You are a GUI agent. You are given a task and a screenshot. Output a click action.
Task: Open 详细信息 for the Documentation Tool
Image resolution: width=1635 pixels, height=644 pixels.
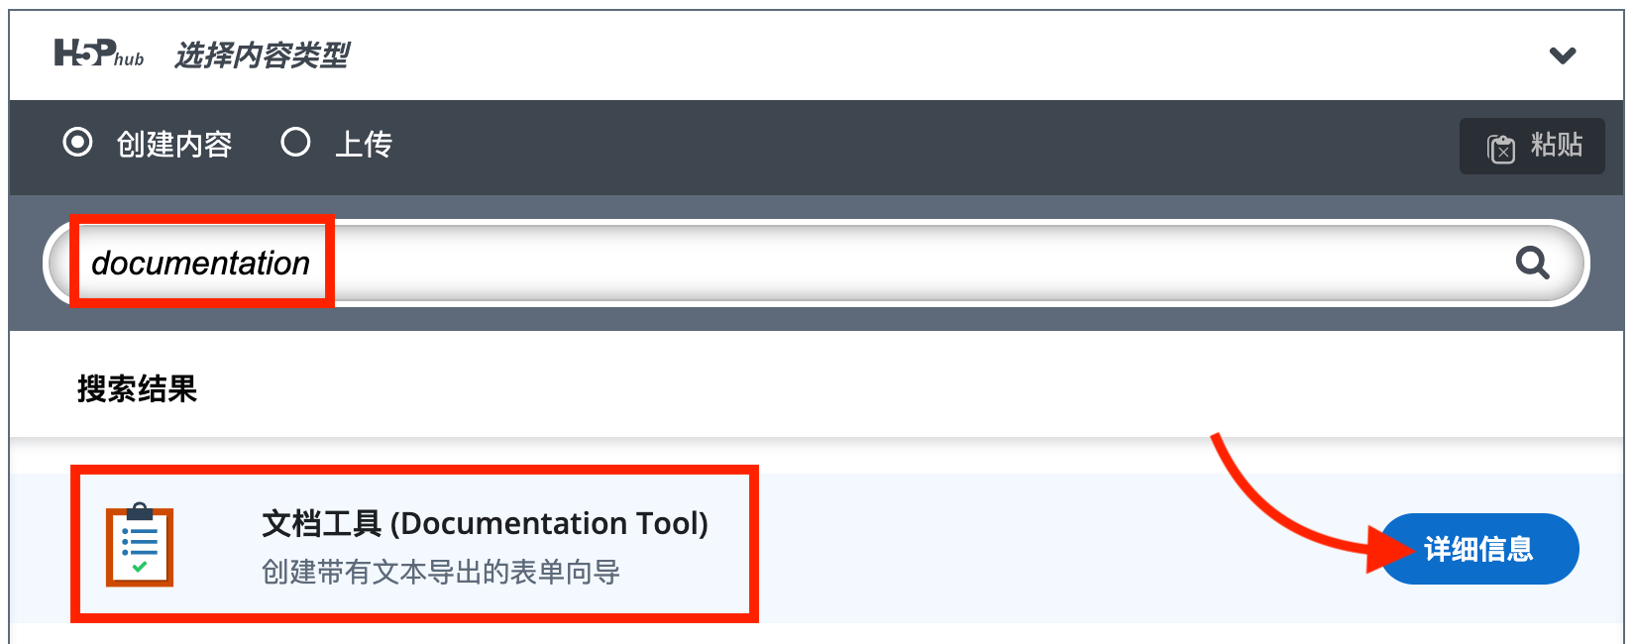pos(1478,549)
